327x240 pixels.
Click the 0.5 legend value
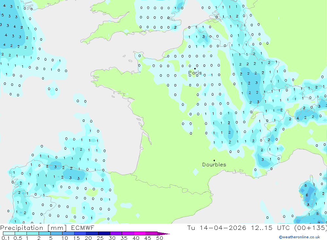[x=18, y=238]
